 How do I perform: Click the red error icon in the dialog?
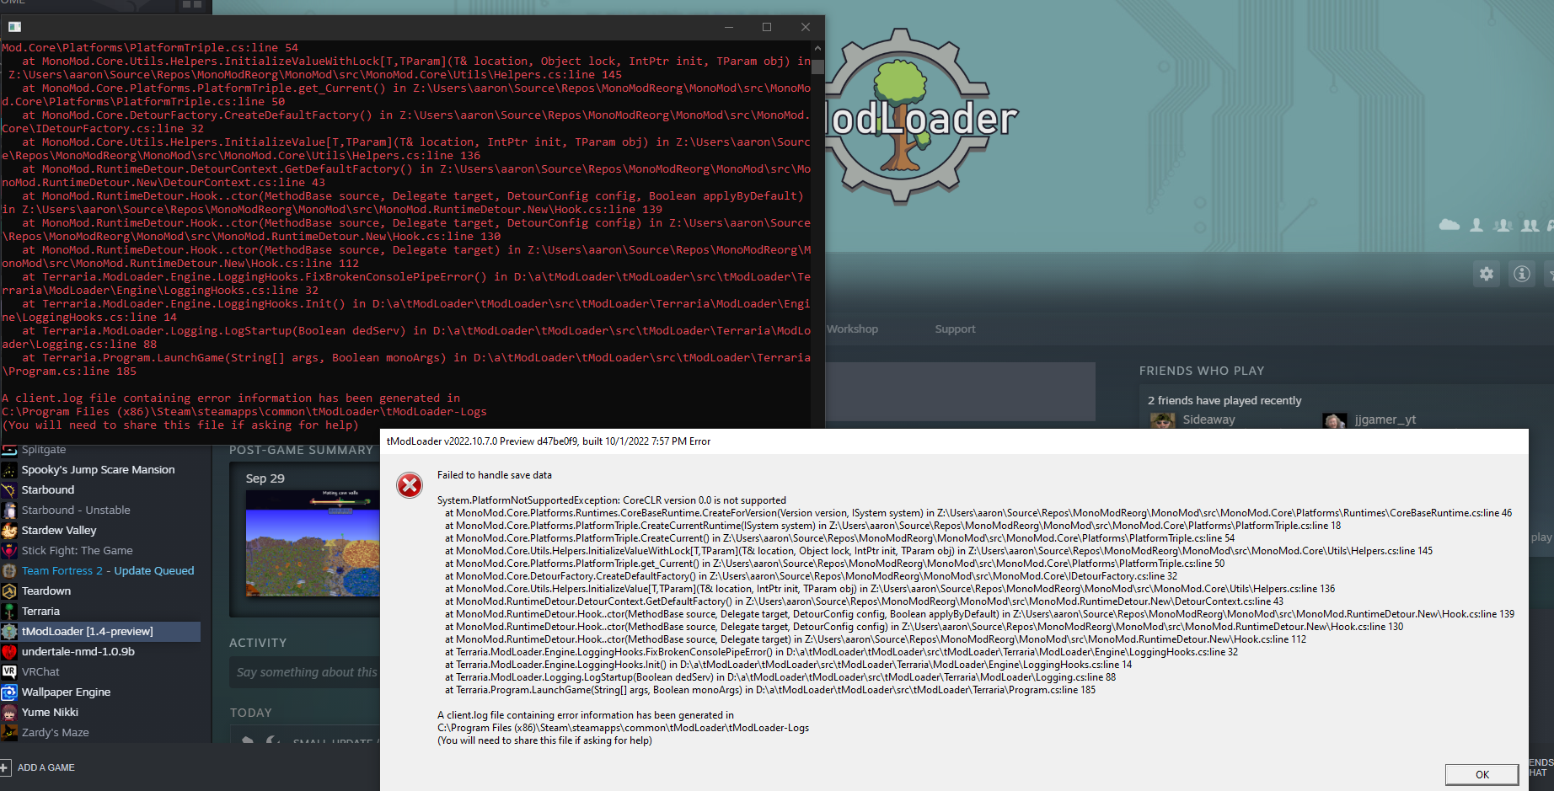click(410, 485)
